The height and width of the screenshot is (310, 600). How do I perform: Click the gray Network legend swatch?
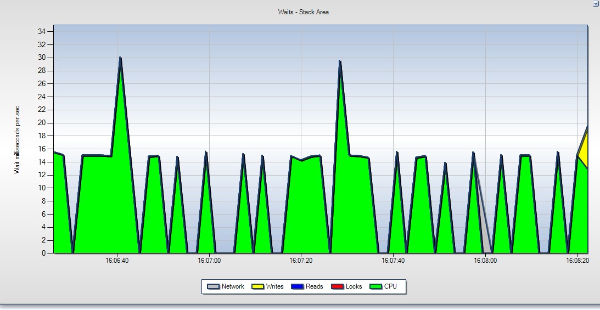coord(214,286)
